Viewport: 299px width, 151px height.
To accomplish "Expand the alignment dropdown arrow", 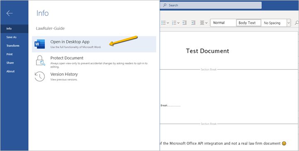I will click(x=206, y=23).
